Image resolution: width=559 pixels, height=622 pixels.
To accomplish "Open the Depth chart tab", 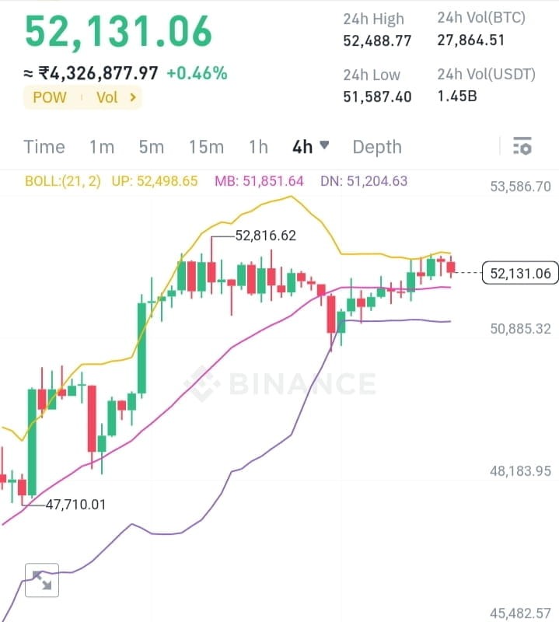I will tap(377, 147).
